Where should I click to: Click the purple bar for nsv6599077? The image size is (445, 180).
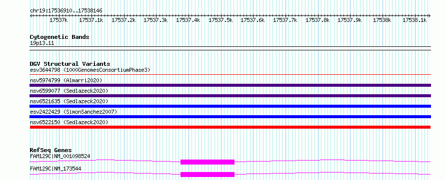(x=230, y=96)
